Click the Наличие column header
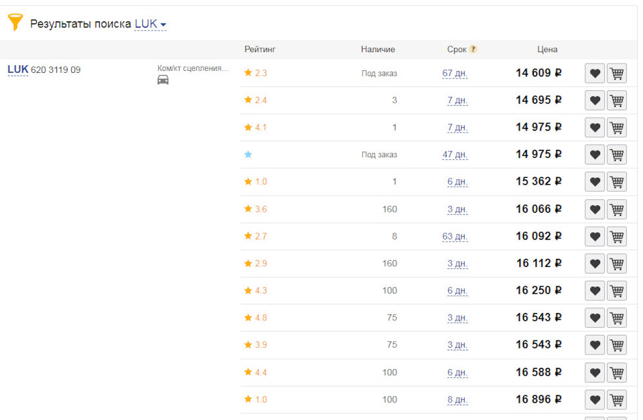The height and width of the screenshot is (420, 643). (378, 49)
